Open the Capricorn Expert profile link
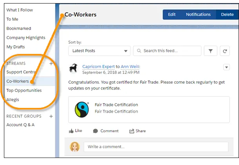239x165 pixels. coord(98,66)
